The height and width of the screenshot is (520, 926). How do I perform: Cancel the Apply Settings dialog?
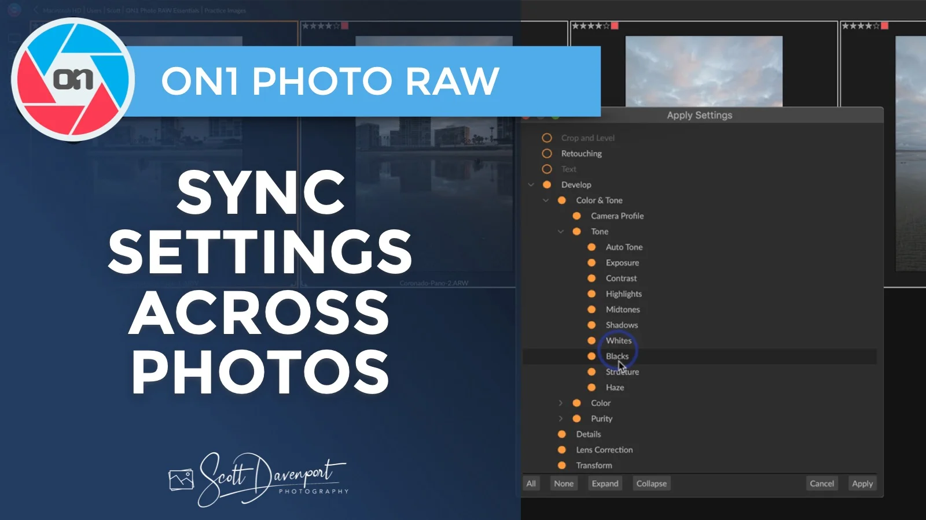coord(822,484)
